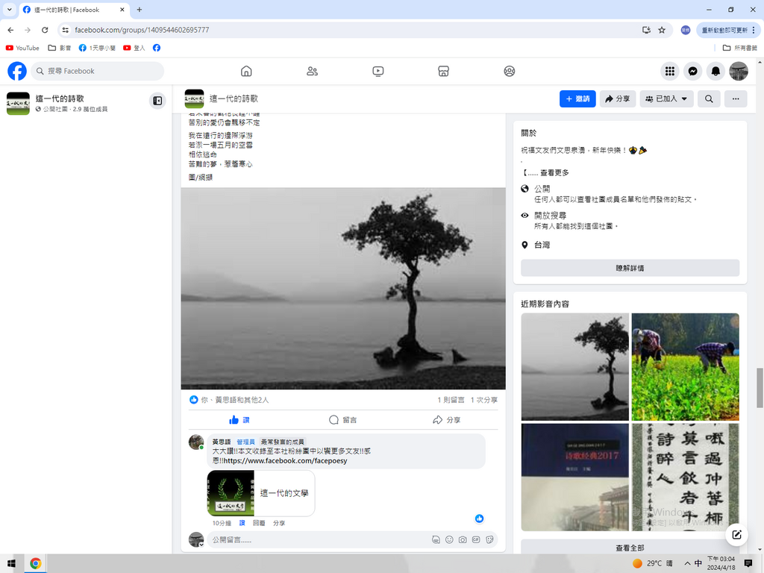The width and height of the screenshot is (764, 573).
Task: Search within group using magnifier icon
Action: [709, 98]
